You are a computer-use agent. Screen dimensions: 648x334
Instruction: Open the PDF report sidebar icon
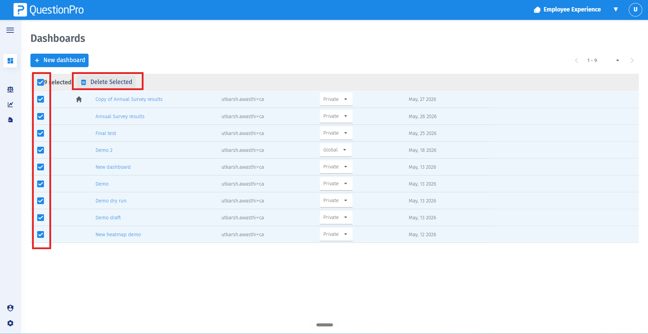pos(10,120)
